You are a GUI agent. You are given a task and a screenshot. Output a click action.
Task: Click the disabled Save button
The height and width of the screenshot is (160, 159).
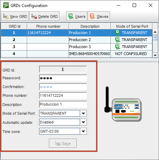63,143
